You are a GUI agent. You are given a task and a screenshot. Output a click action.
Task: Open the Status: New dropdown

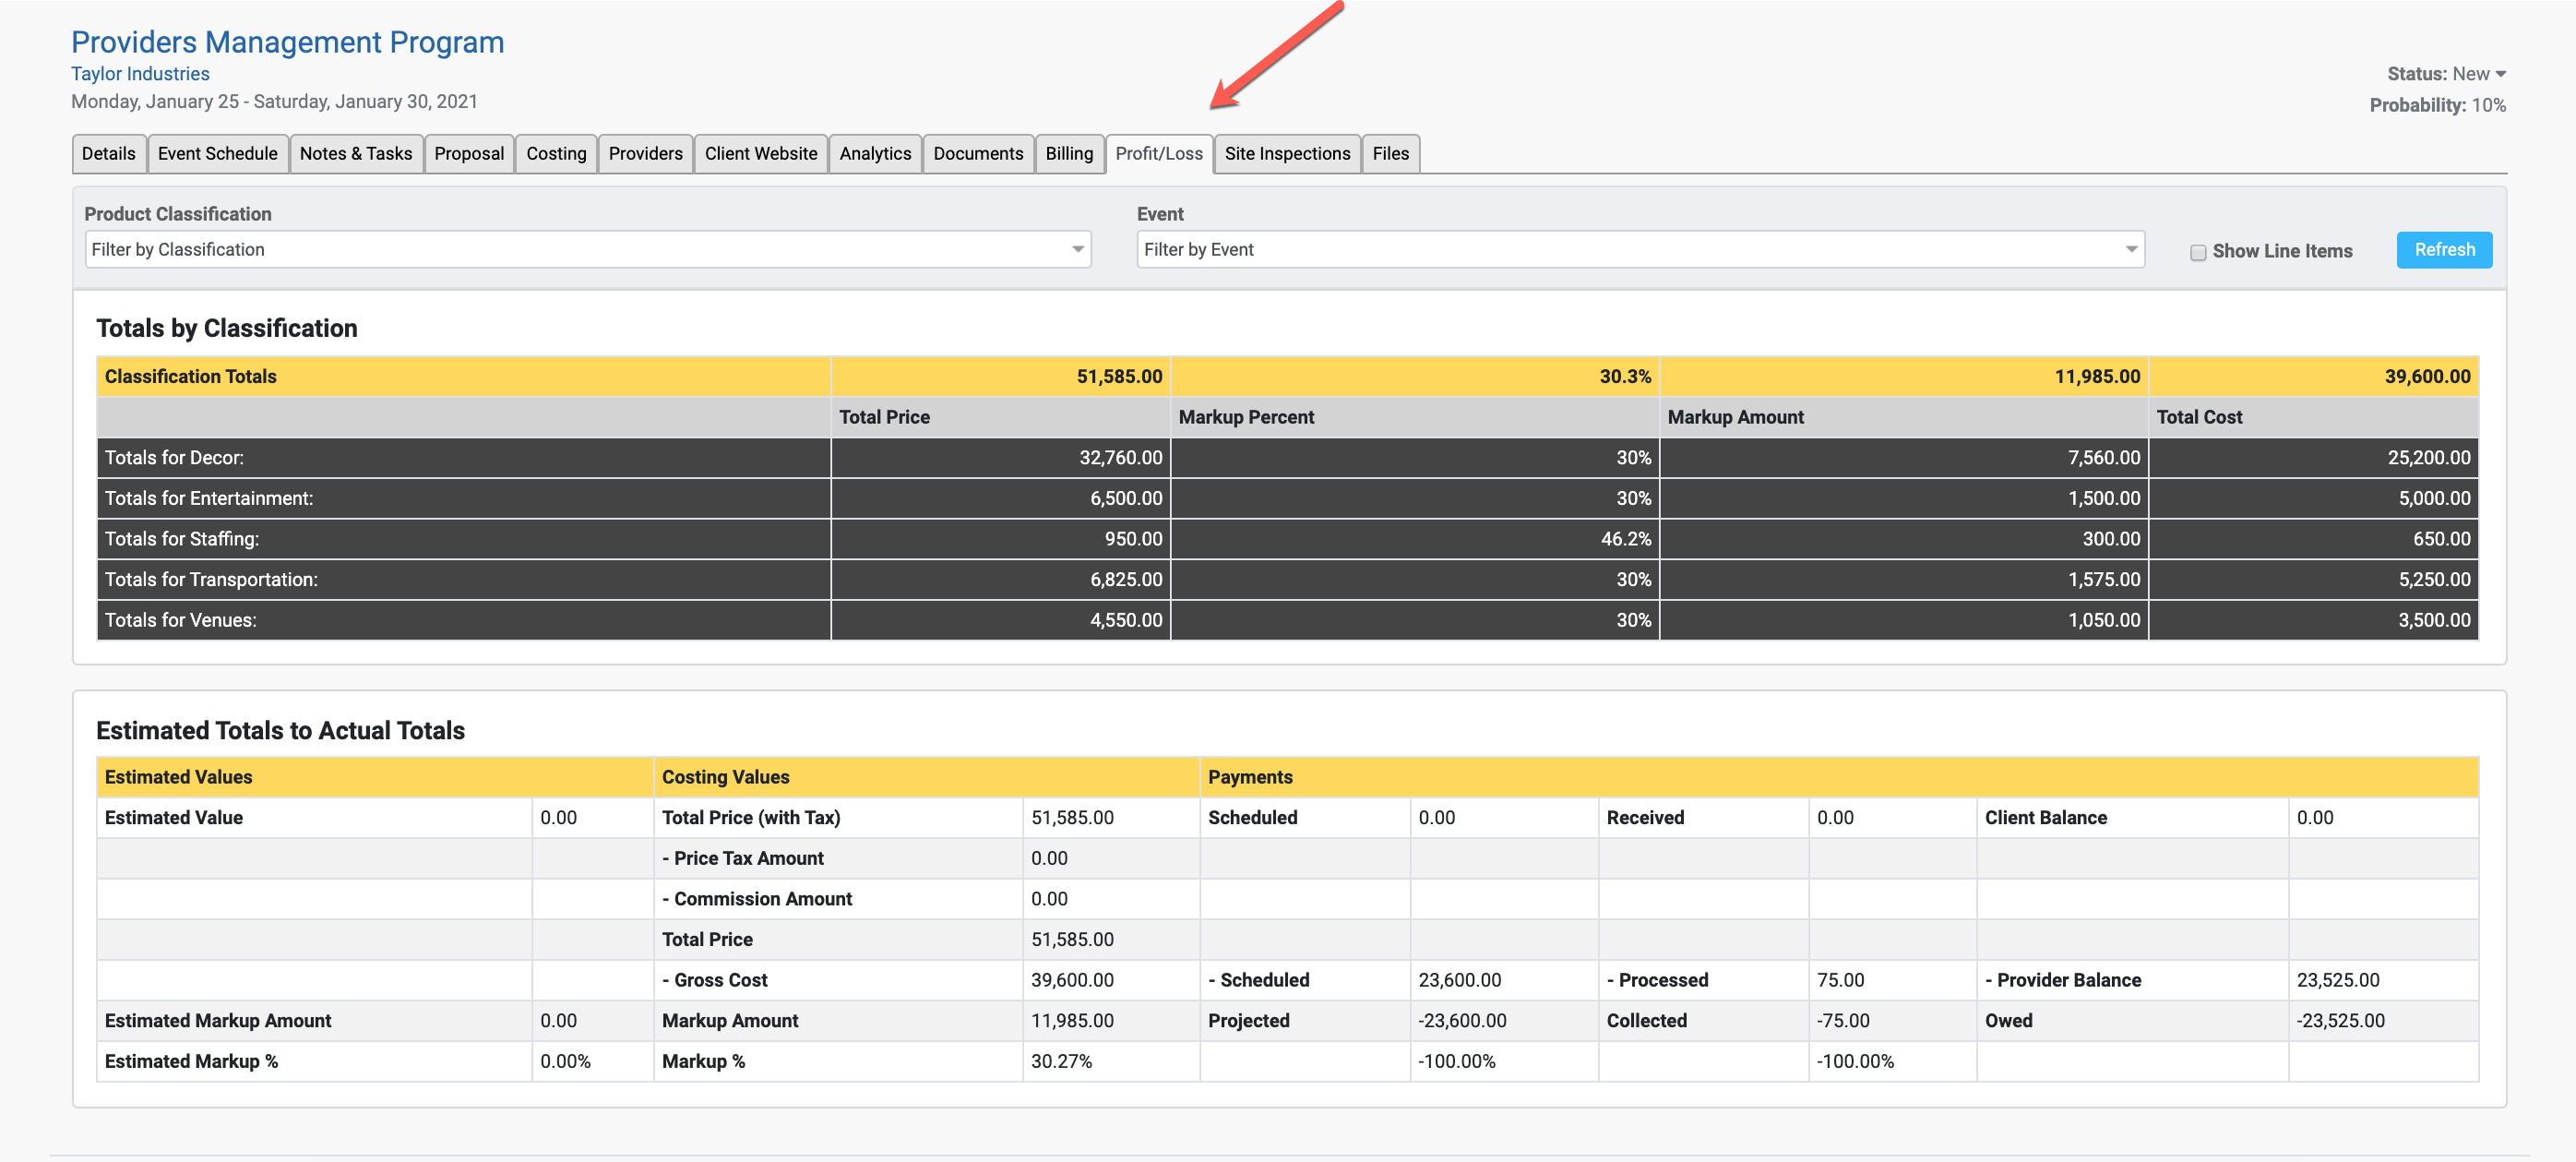2446,74
